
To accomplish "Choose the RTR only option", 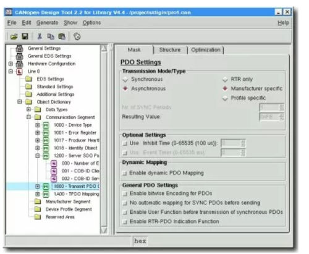I will pyautogui.click(x=225, y=79).
